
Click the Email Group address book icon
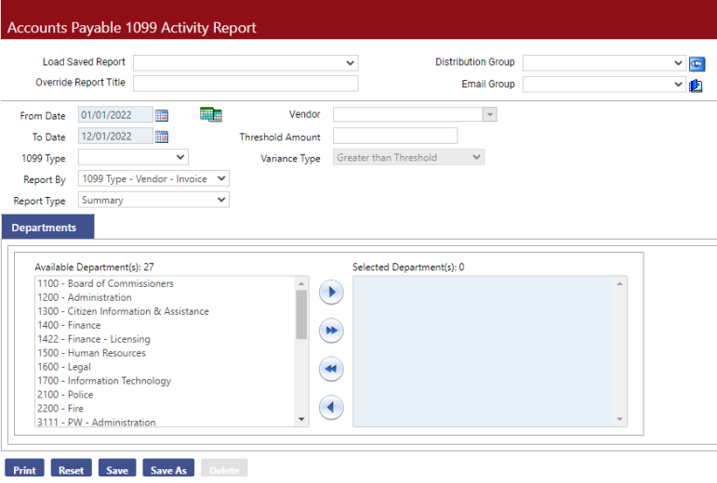tap(697, 85)
